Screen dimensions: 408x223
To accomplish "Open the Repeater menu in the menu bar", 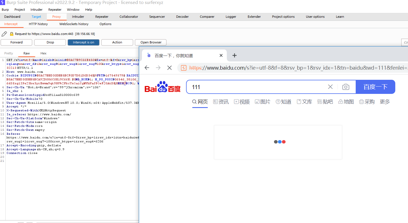I will tap(55, 10).
